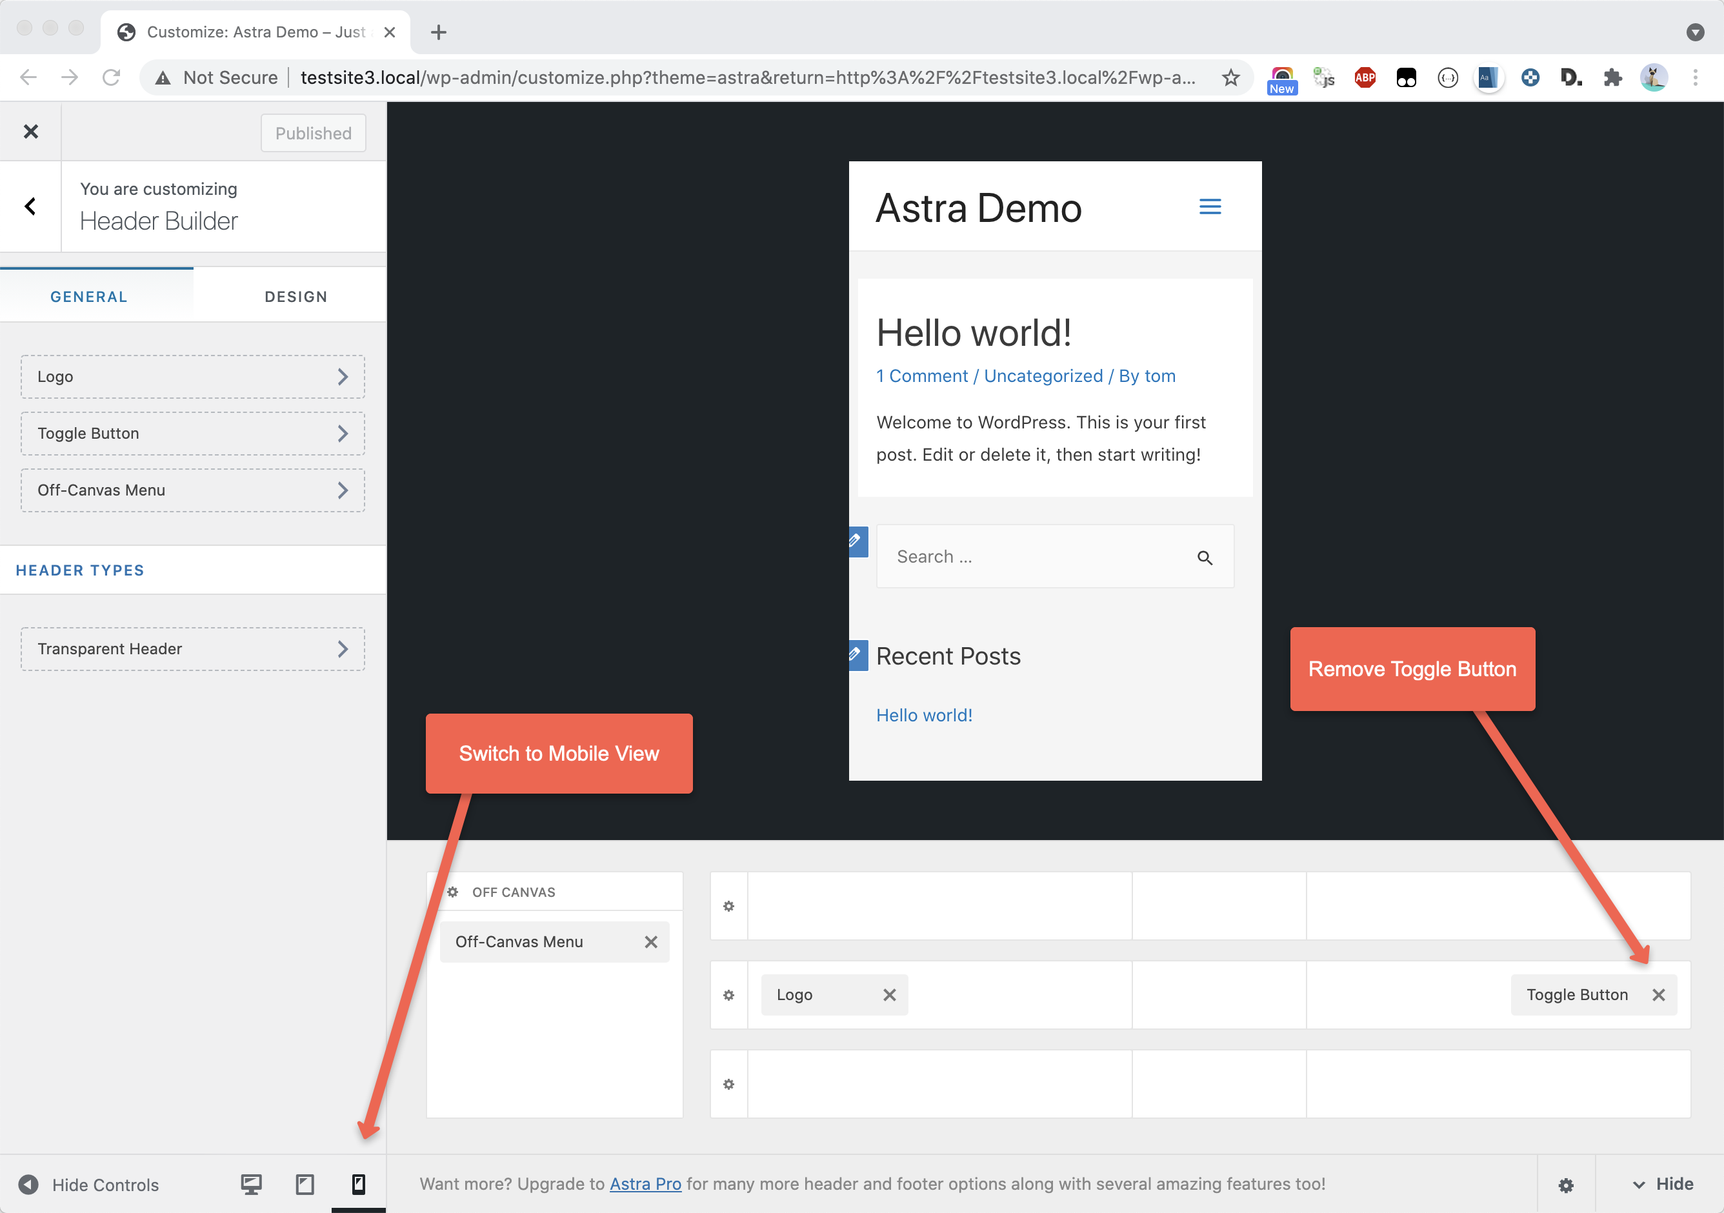Remove Off-Canvas Menu item
Screen dimensions: 1724x1213
650,942
